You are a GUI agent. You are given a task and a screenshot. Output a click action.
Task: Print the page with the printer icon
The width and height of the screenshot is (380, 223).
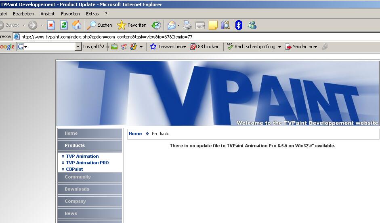coord(187,25)
